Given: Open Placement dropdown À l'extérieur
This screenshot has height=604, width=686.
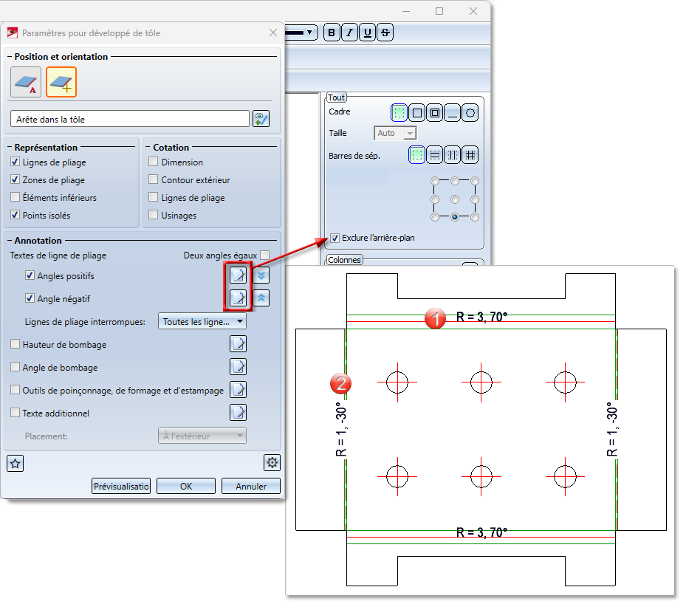Looking at the screenshot, I should click(202, 436).
